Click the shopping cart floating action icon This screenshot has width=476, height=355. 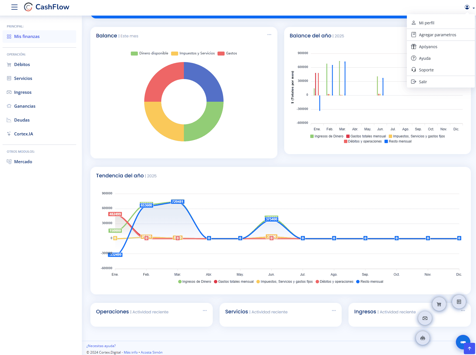click(439, 304)
